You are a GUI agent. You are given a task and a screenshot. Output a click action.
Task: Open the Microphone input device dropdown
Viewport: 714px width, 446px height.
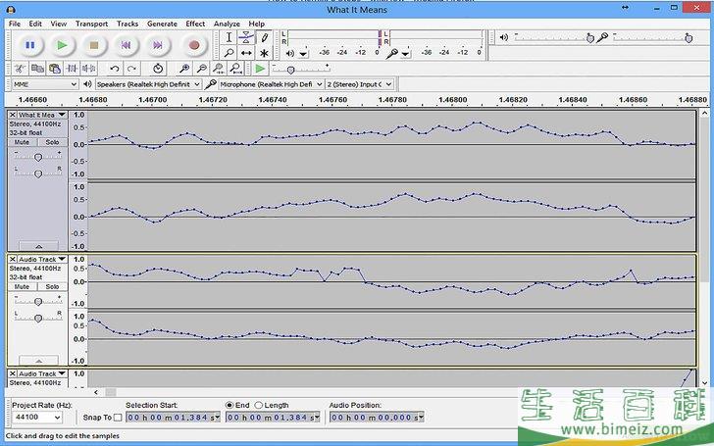[x=271, y=84]
